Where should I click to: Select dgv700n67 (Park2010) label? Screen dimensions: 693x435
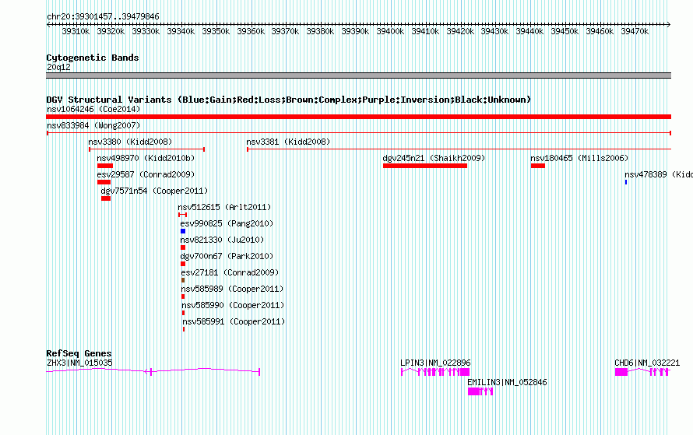click(x=227, y=256)
